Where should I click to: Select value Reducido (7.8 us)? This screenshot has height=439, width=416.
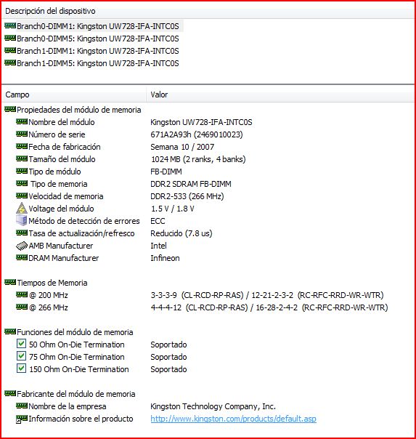(x=182, y=233)
